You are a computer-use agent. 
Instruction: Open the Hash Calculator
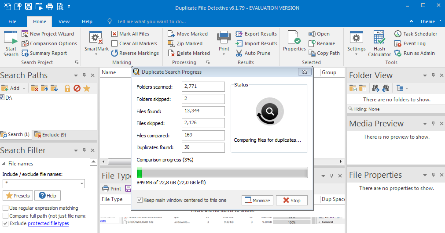pos(379,43)
